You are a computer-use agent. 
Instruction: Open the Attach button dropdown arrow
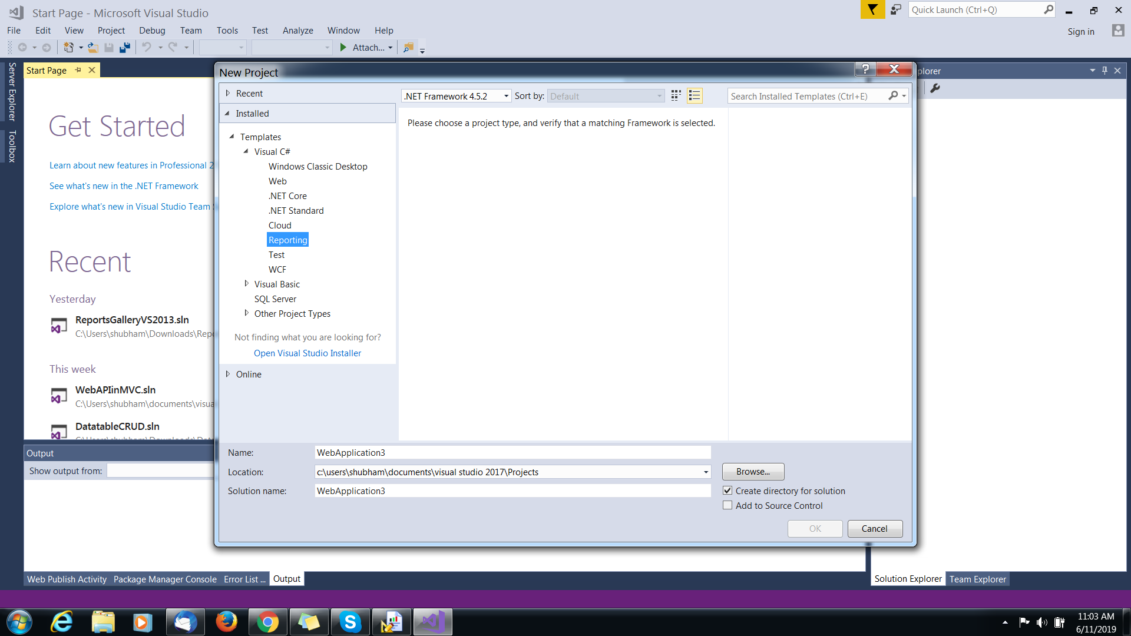(390, 48)
